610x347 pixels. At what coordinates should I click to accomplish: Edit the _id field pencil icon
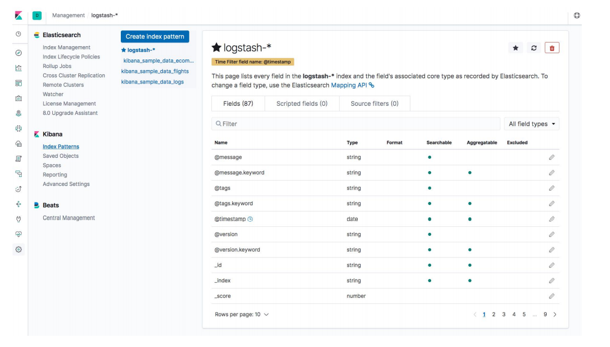click(551, 265)
